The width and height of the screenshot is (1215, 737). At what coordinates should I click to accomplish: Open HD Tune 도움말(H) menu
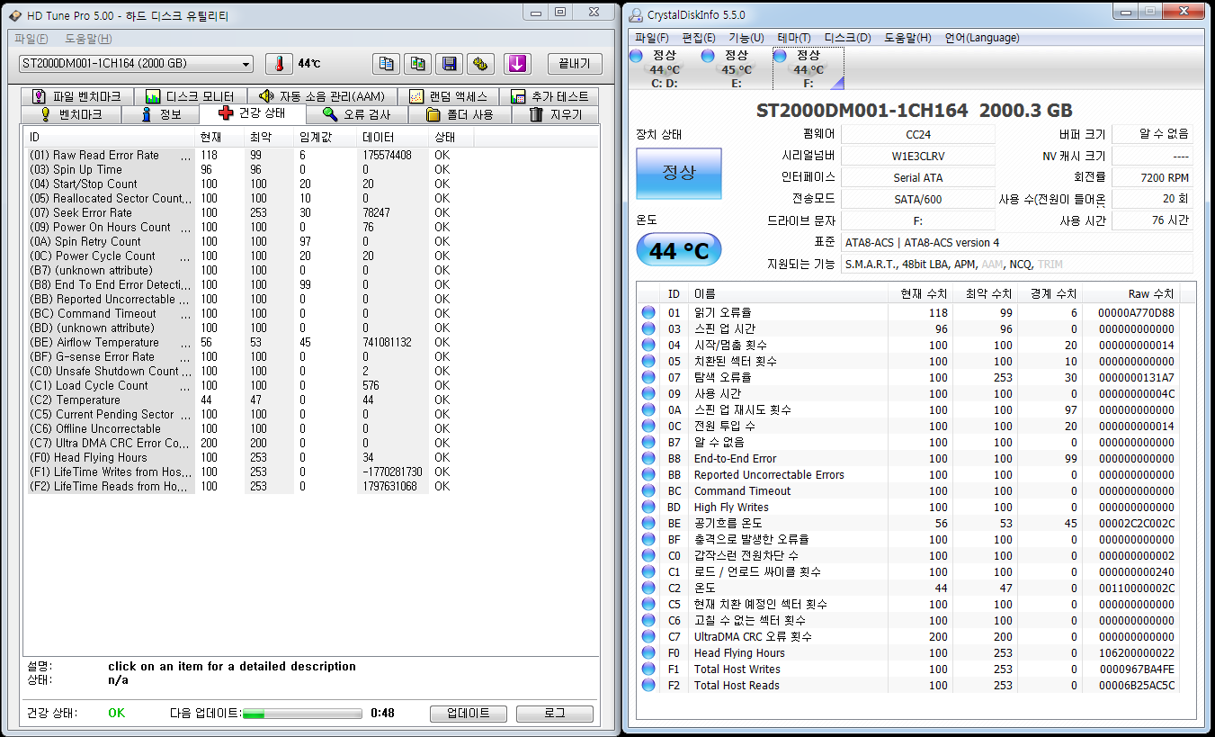click(x=88, y=39)
